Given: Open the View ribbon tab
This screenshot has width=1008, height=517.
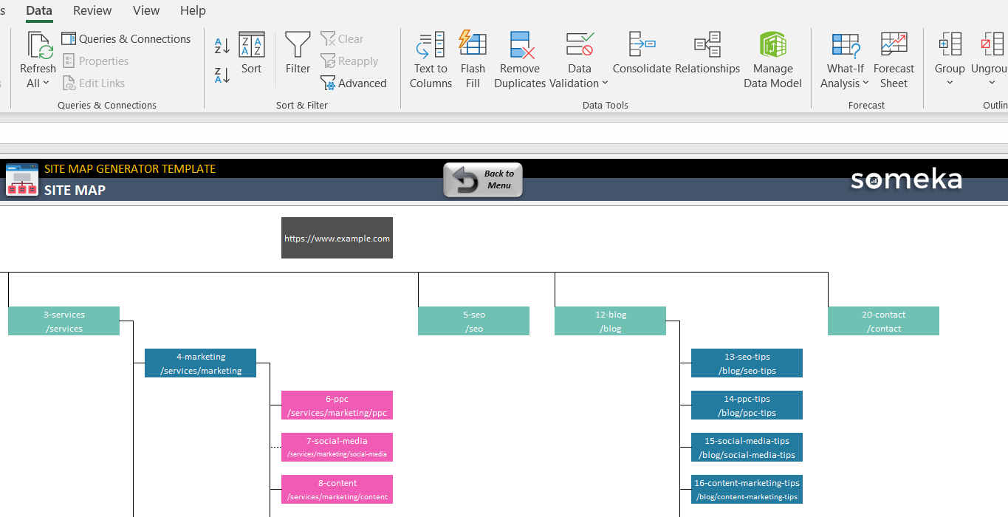Looking at the screenshot, I should 146,10.
